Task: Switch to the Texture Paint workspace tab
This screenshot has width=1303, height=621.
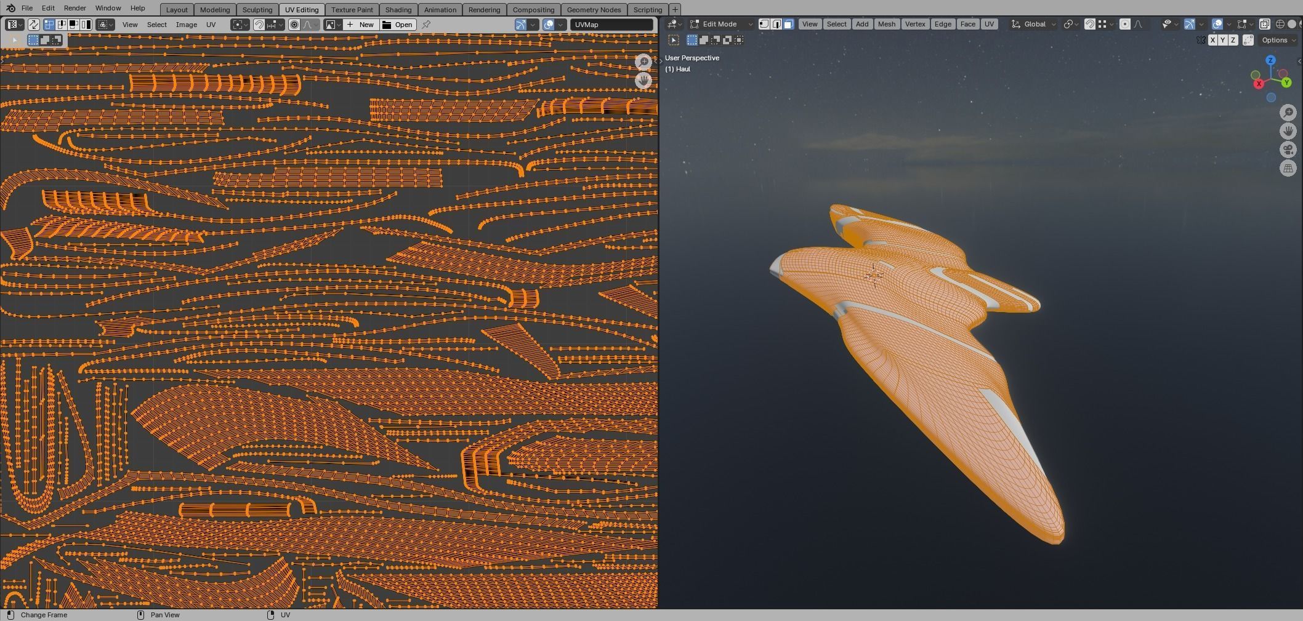Action: [352, 10]
